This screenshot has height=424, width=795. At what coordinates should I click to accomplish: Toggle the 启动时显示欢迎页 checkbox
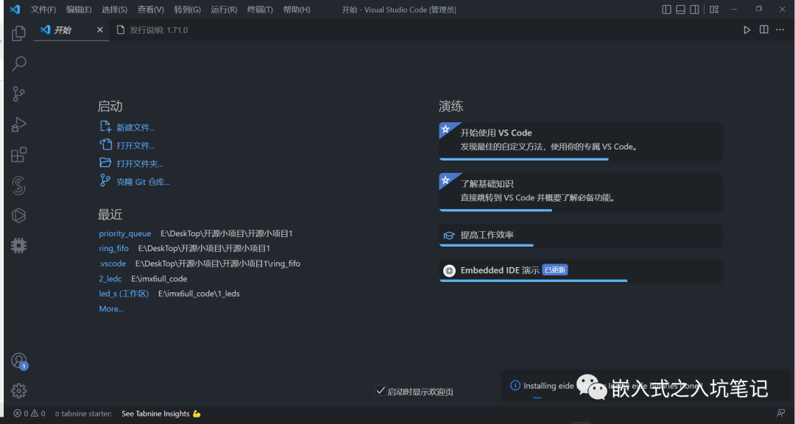click(x=381, y=391)
